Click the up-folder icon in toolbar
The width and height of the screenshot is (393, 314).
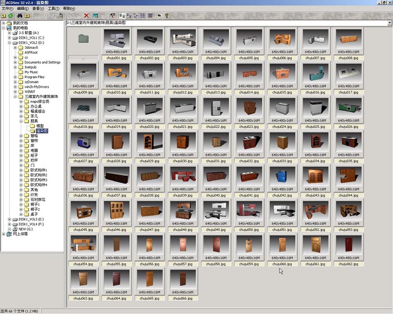4,16
